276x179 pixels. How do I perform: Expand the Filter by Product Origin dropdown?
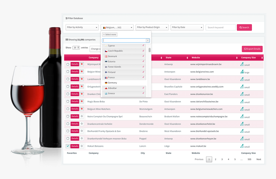(x=152, y=27)
